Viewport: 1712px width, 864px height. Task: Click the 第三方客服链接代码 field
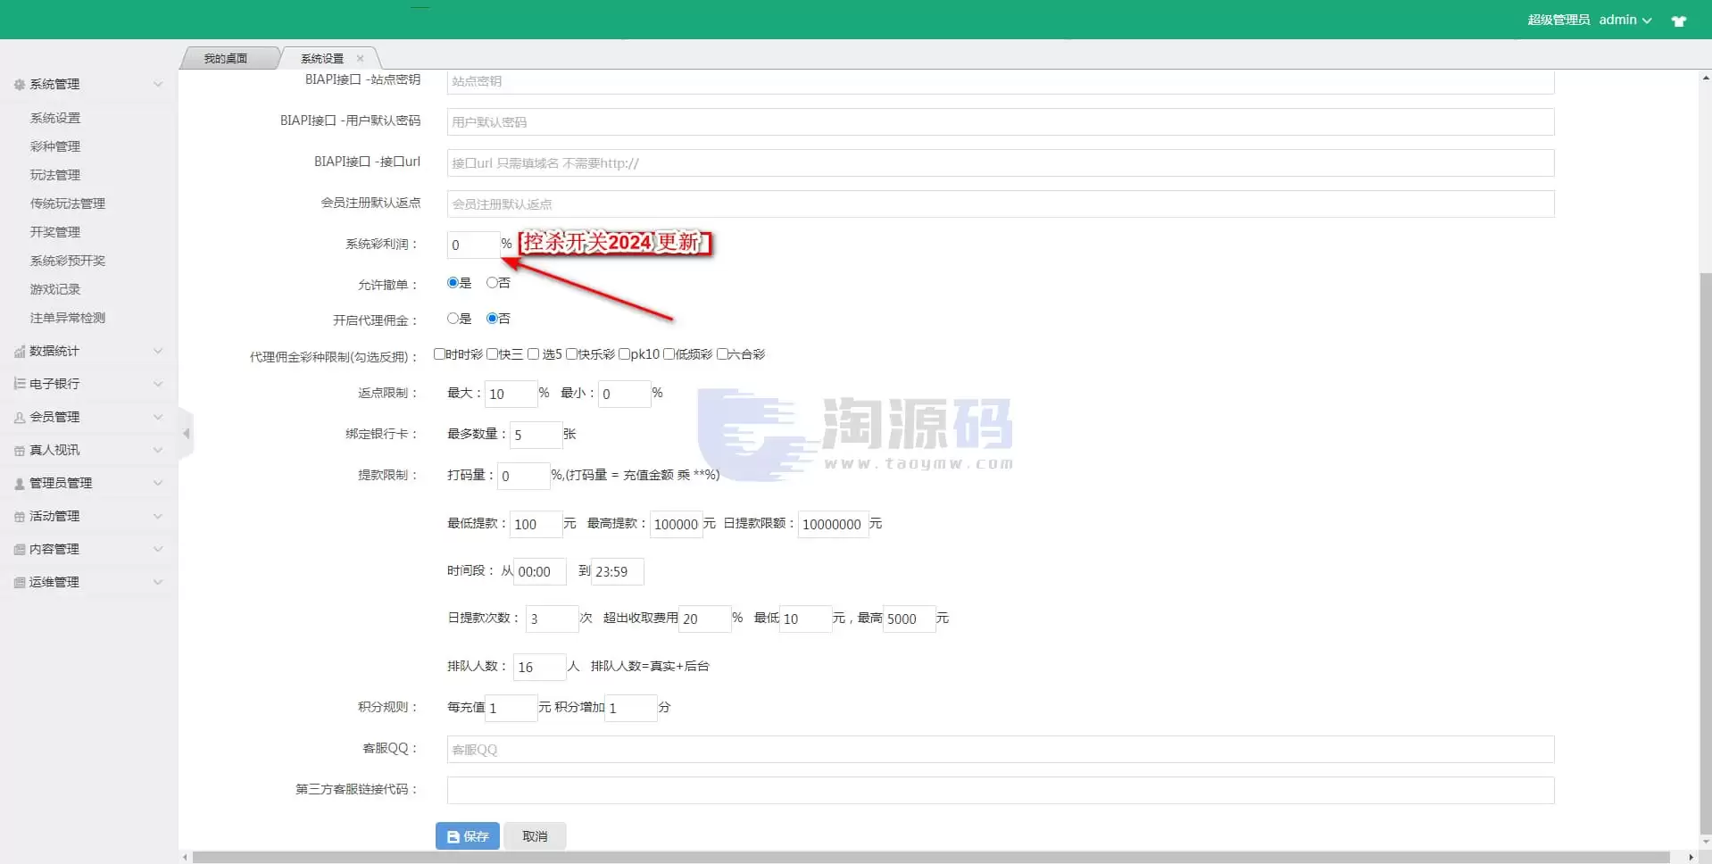click(x=1001, y=790)
